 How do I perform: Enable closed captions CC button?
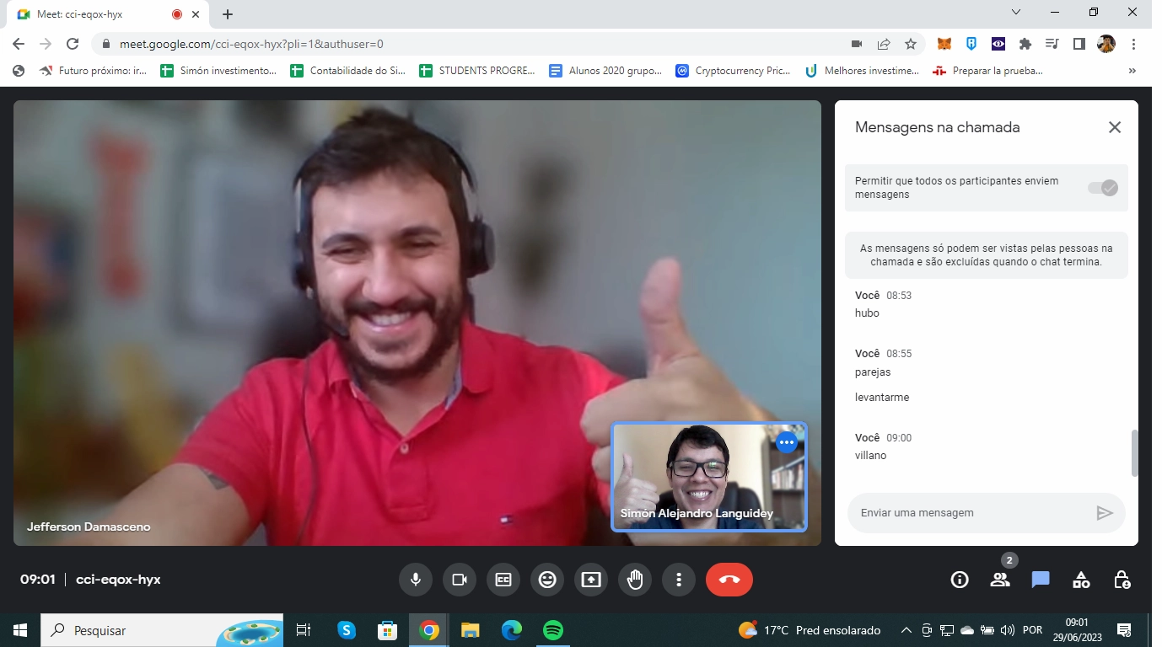[503, 580]
